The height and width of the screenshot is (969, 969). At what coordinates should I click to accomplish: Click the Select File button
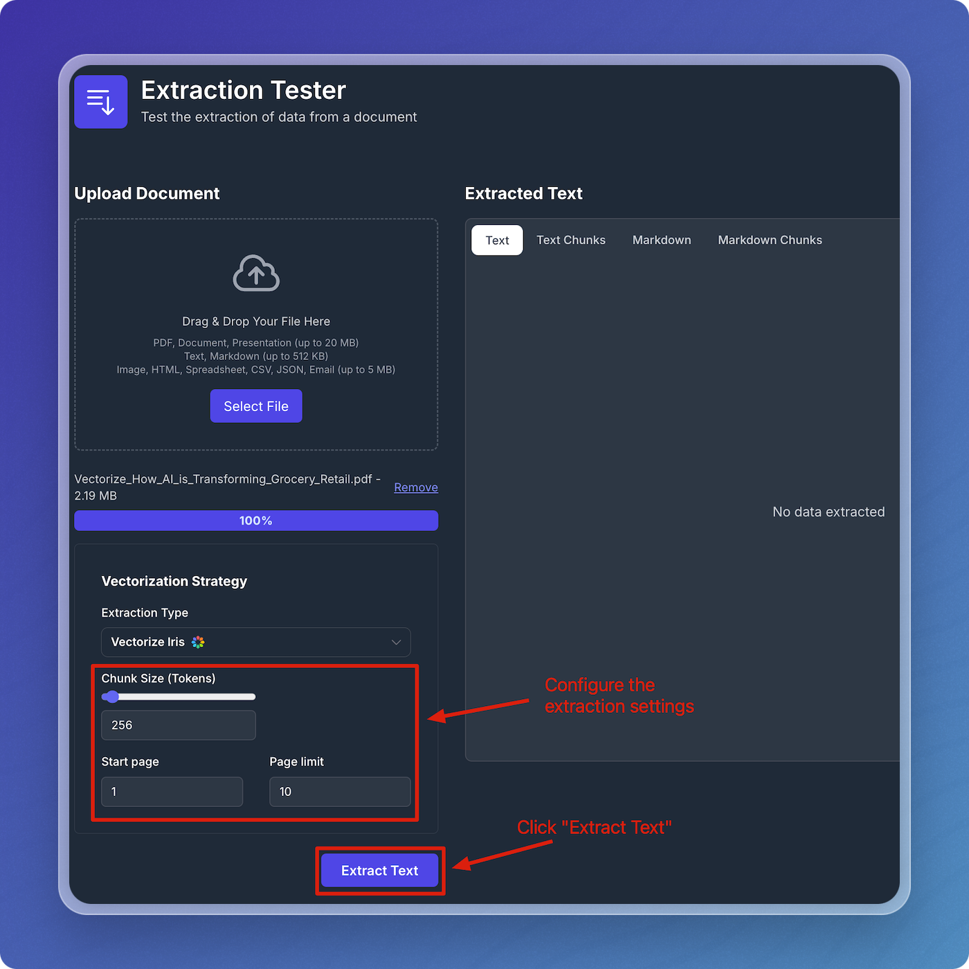point(256,406)
